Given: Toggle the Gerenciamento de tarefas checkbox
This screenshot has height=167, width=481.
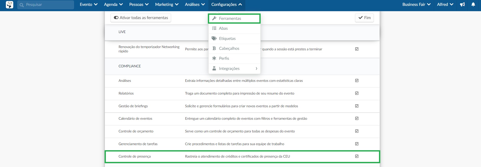Looking at the screenshot, I should tap(357, 144).
